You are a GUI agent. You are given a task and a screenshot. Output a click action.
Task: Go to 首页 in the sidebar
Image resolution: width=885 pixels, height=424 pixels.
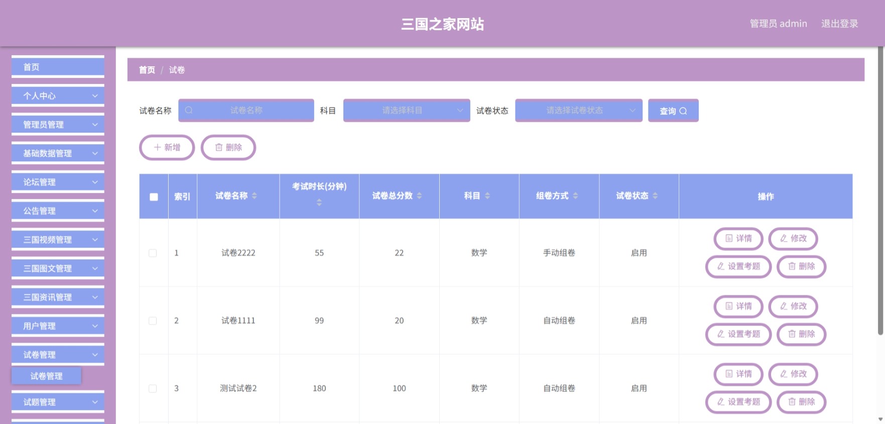click(58, 67)
